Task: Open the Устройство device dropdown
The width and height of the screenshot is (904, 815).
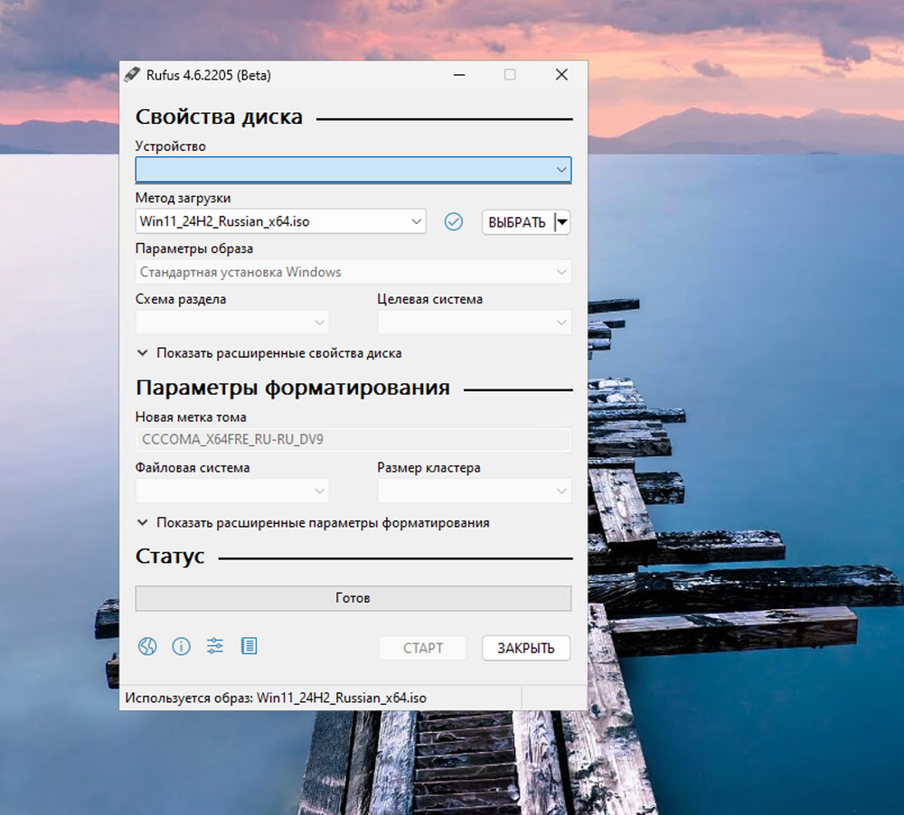Action: coord(353,170)
